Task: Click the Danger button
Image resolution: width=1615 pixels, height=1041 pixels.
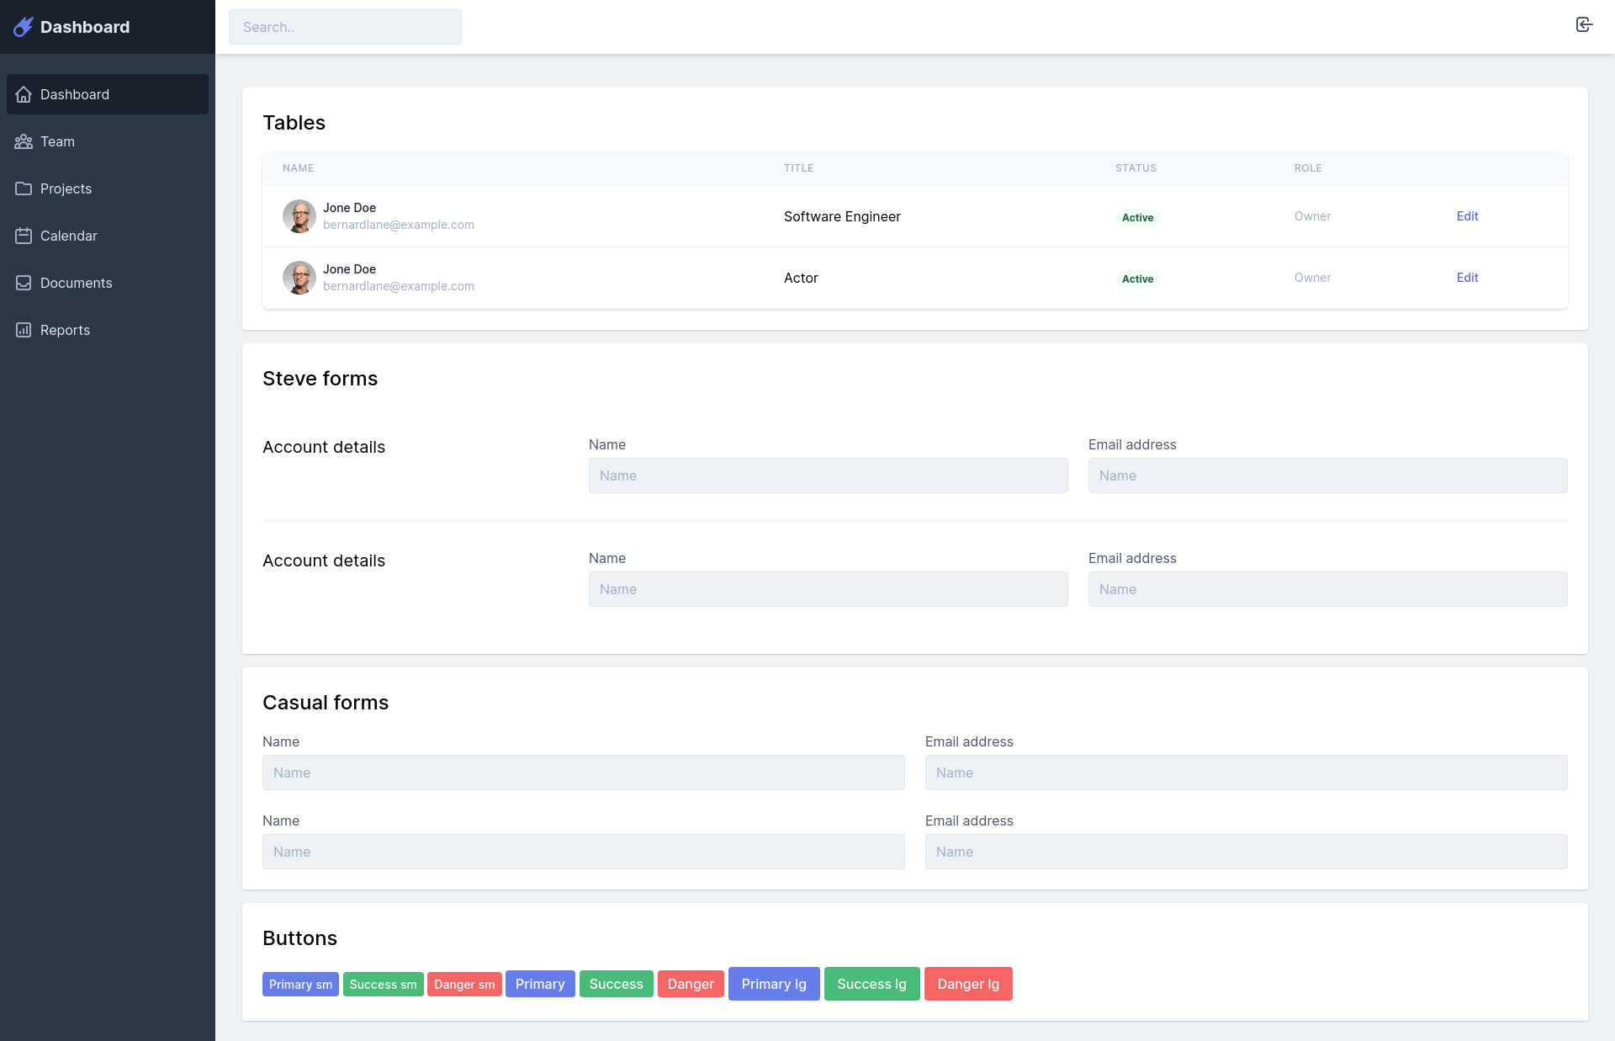Action: click(691, 984)
